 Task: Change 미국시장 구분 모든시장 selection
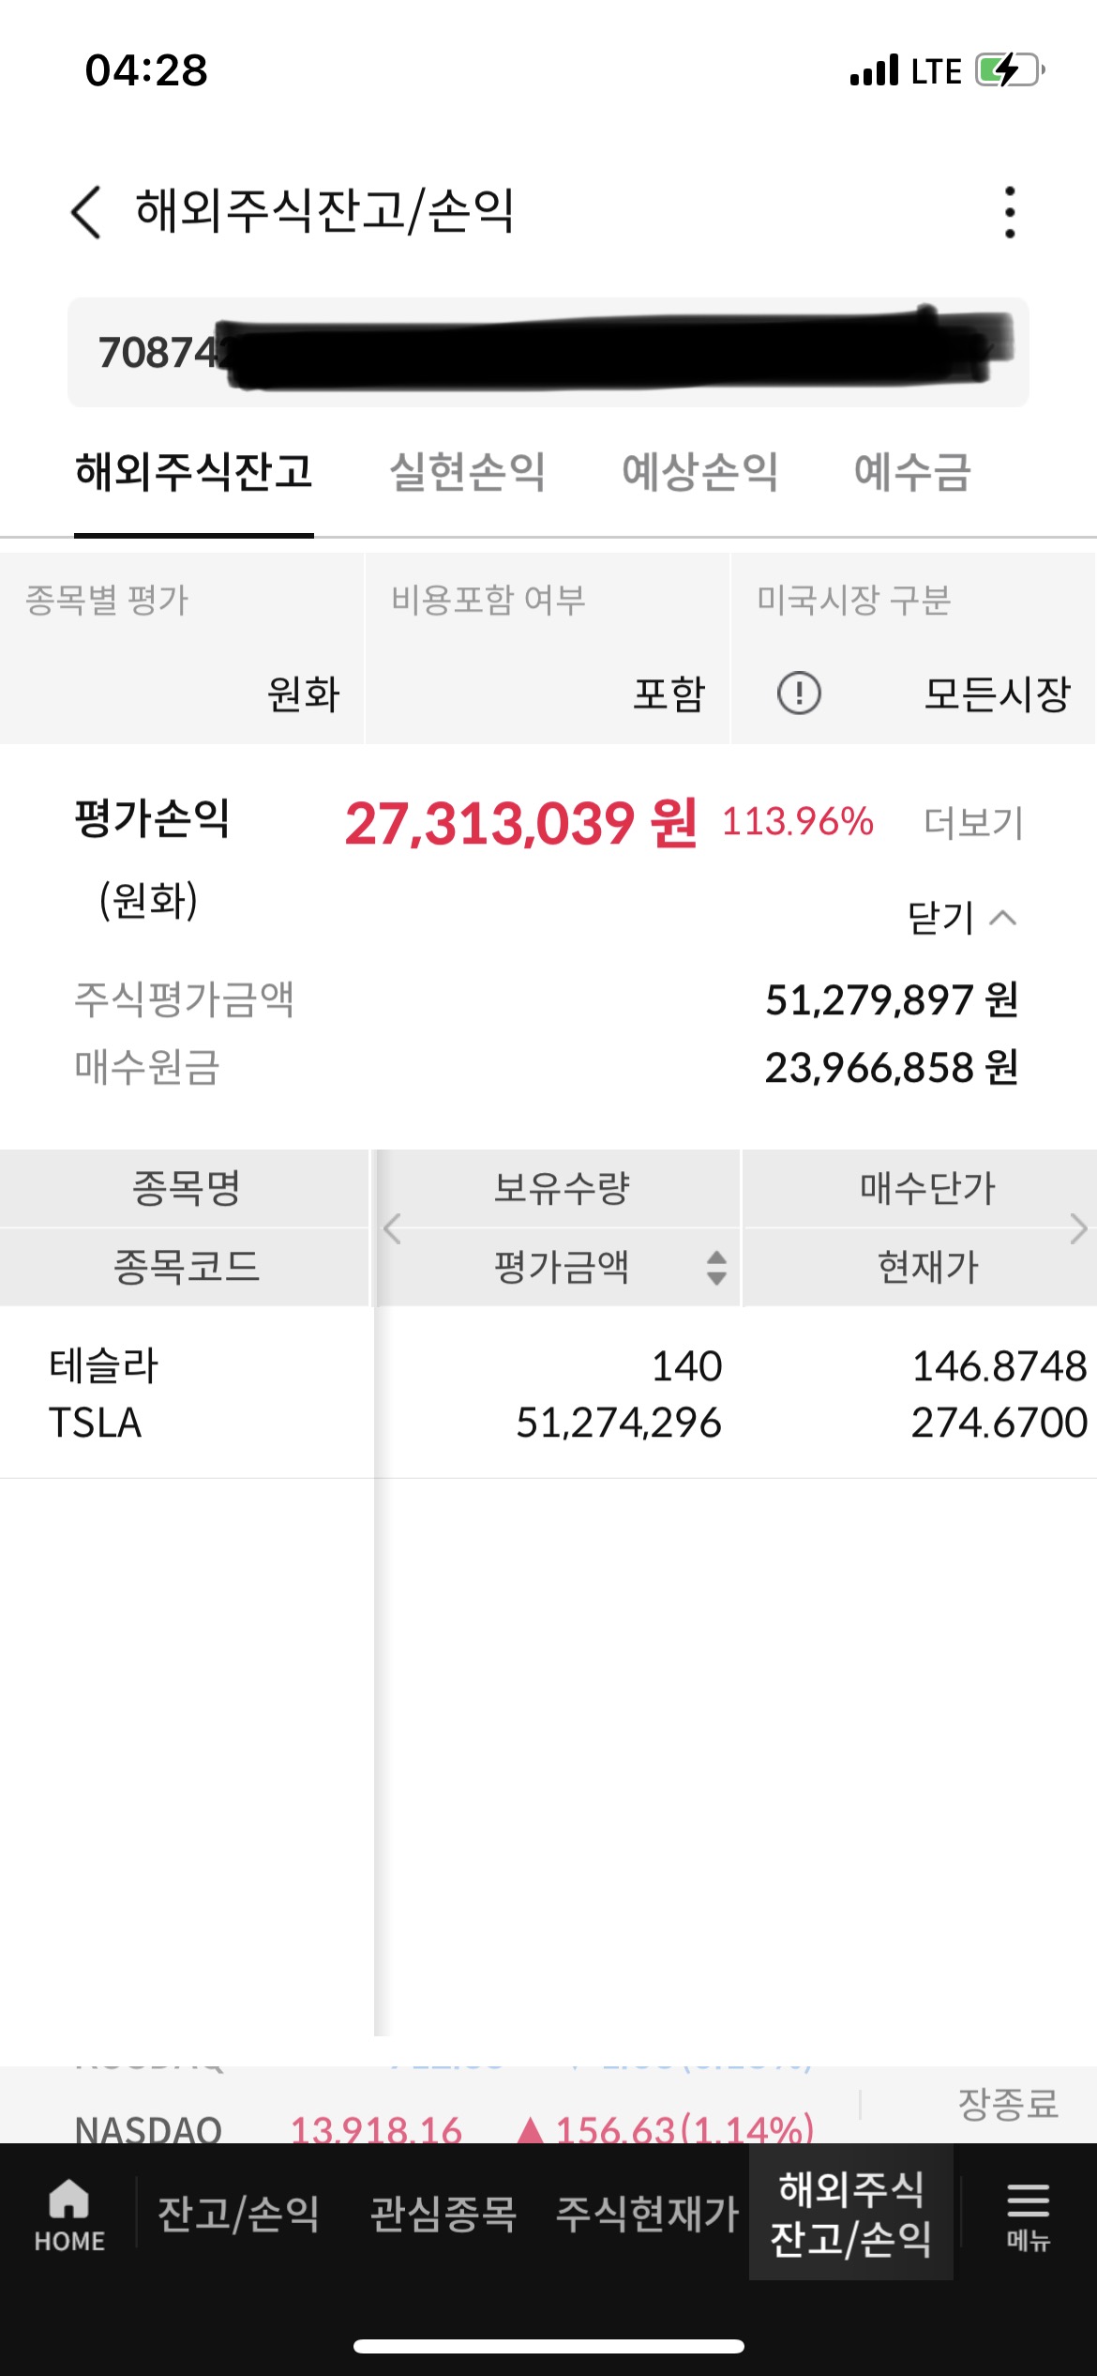pos(996,693)
